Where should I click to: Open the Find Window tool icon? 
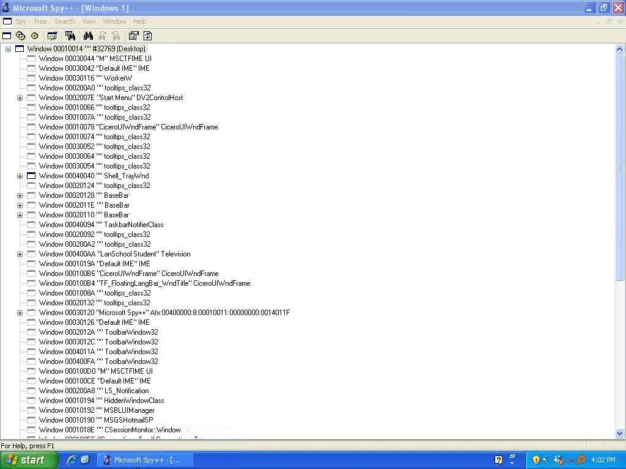(70, 36)
